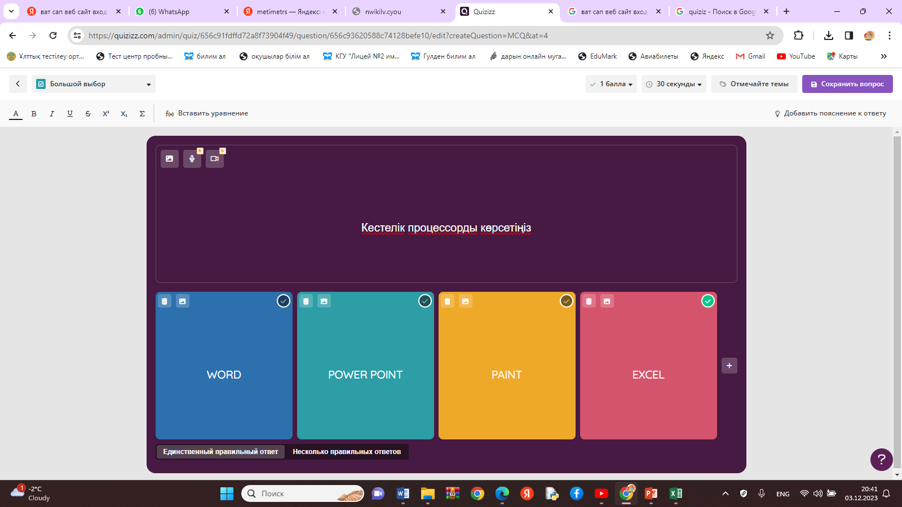Open the YouTube bookmark
The image size is (902, 507).
pos(795,56)
